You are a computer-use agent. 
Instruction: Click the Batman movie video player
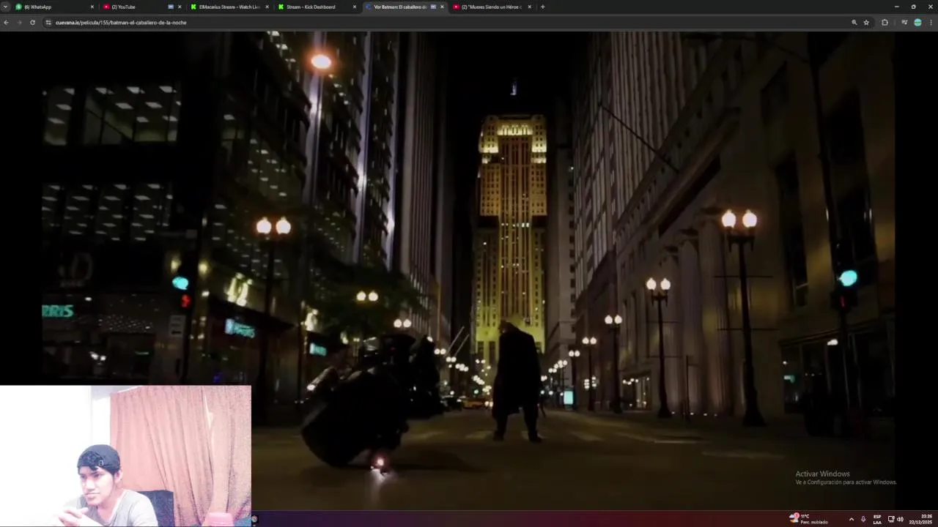pos(469,271)
